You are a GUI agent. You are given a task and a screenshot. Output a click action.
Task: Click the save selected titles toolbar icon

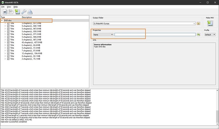click(17, 12)
